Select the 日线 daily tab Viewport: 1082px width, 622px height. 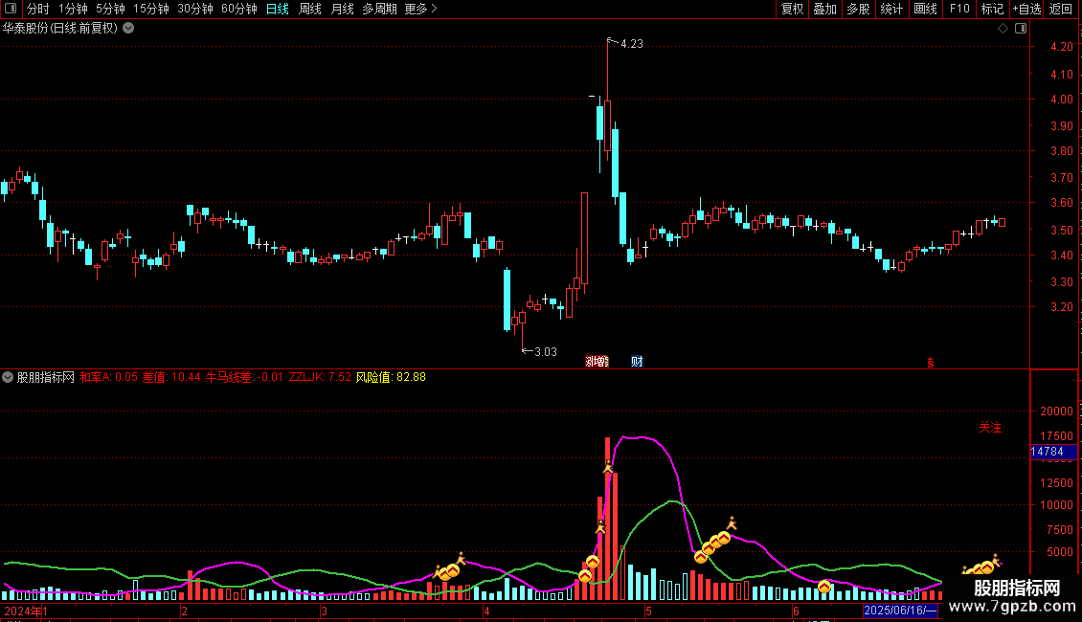pyautogui.click(x=278, y=9)
